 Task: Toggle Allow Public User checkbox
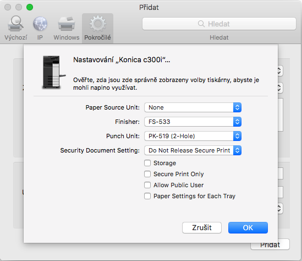pos(147,185)
